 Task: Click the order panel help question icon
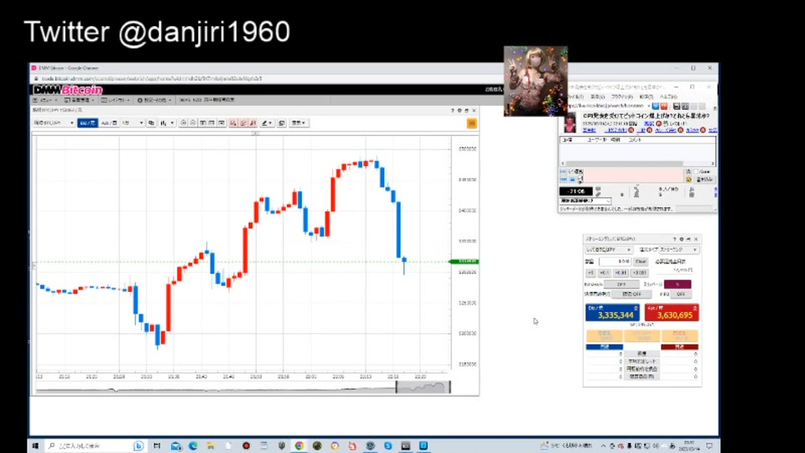[674, 239]
